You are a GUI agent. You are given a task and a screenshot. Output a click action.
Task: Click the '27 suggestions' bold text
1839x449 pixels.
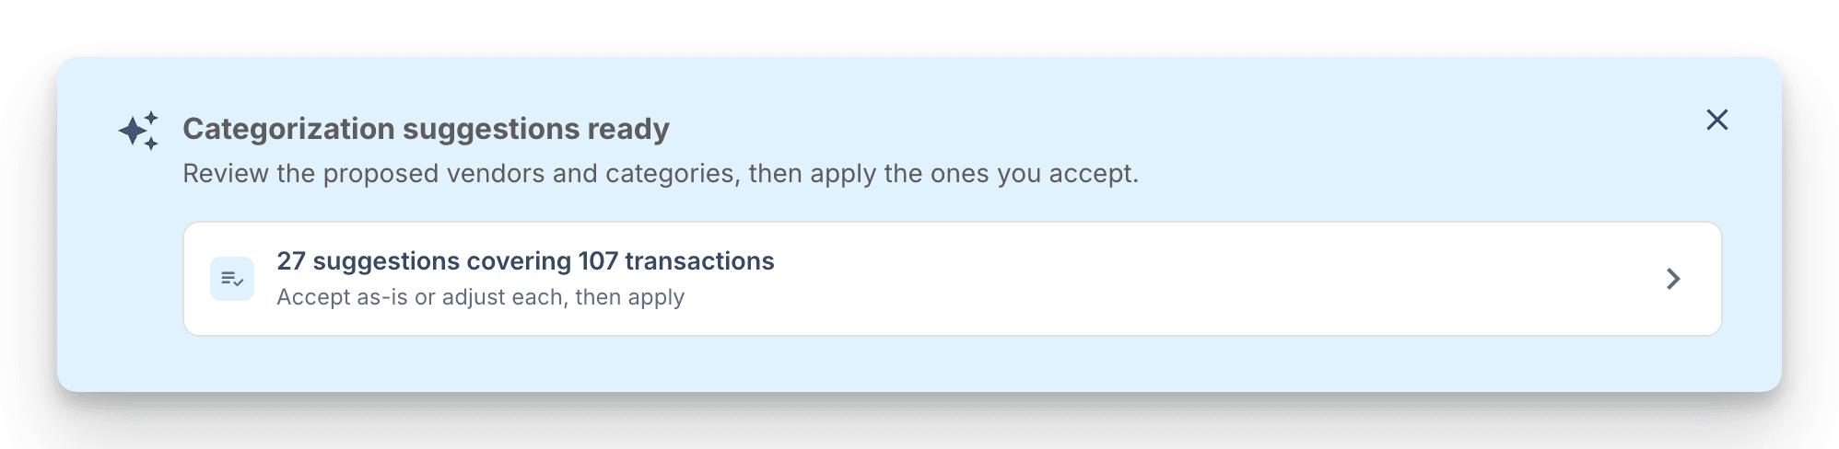(x=368, y=261)
